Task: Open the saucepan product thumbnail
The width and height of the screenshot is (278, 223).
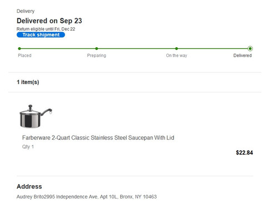Action: pos(36,116)
